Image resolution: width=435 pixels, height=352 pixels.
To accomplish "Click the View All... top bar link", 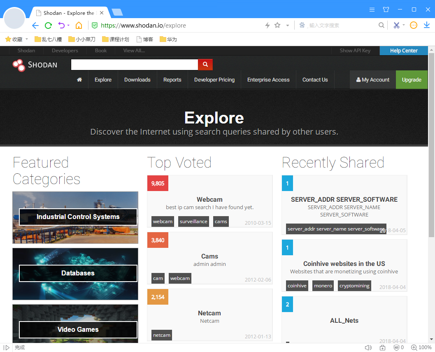I will click(x=134, y=51).
